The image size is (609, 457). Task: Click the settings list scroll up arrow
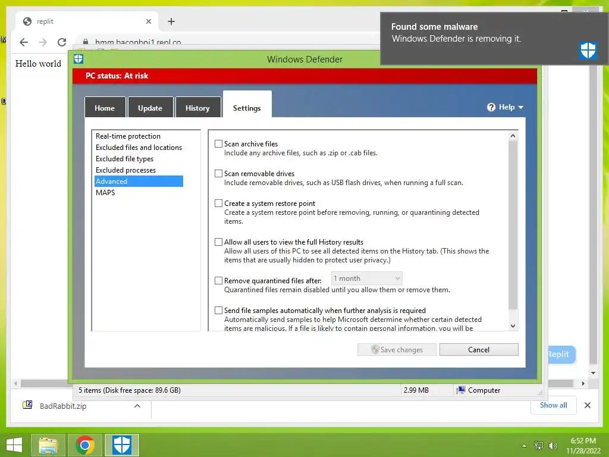coord(513,136)
